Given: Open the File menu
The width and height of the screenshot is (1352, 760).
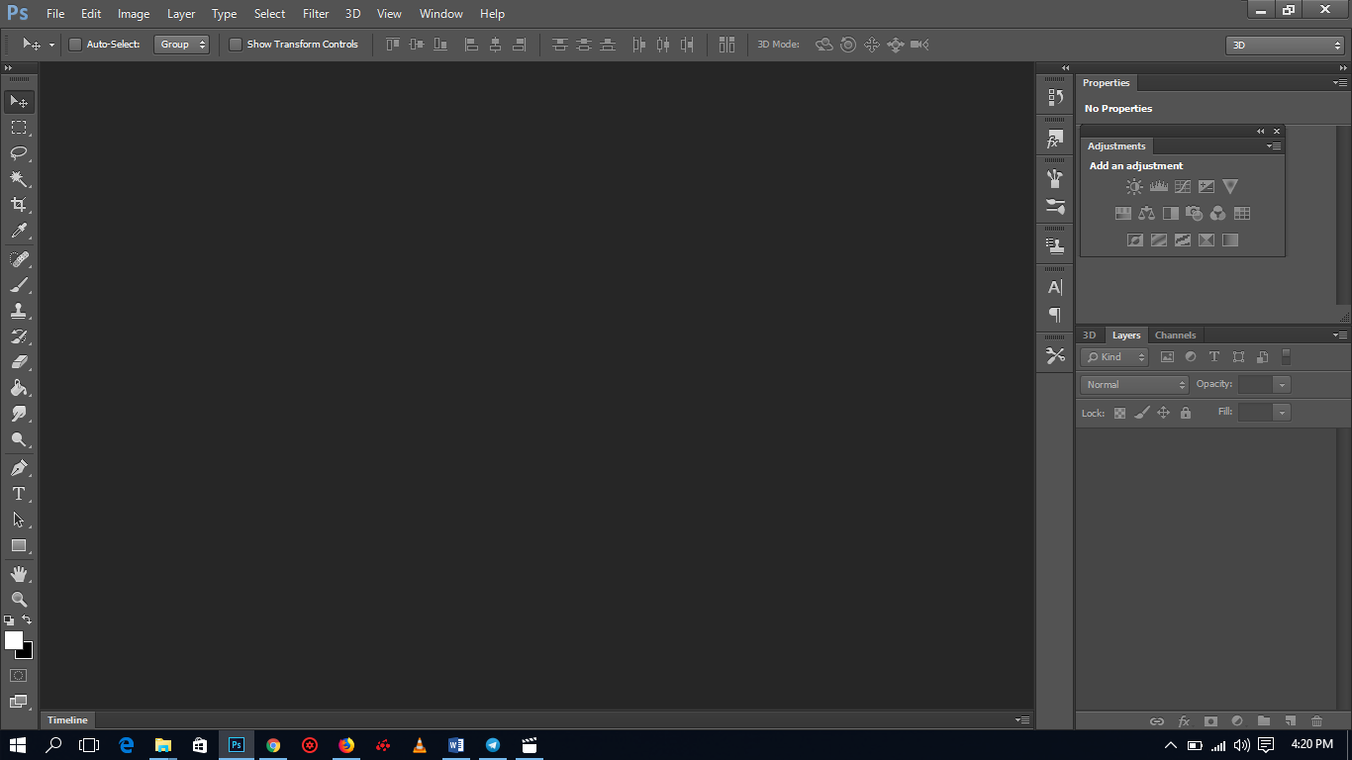Looking at the screenshot, I should tap(55, 14).
